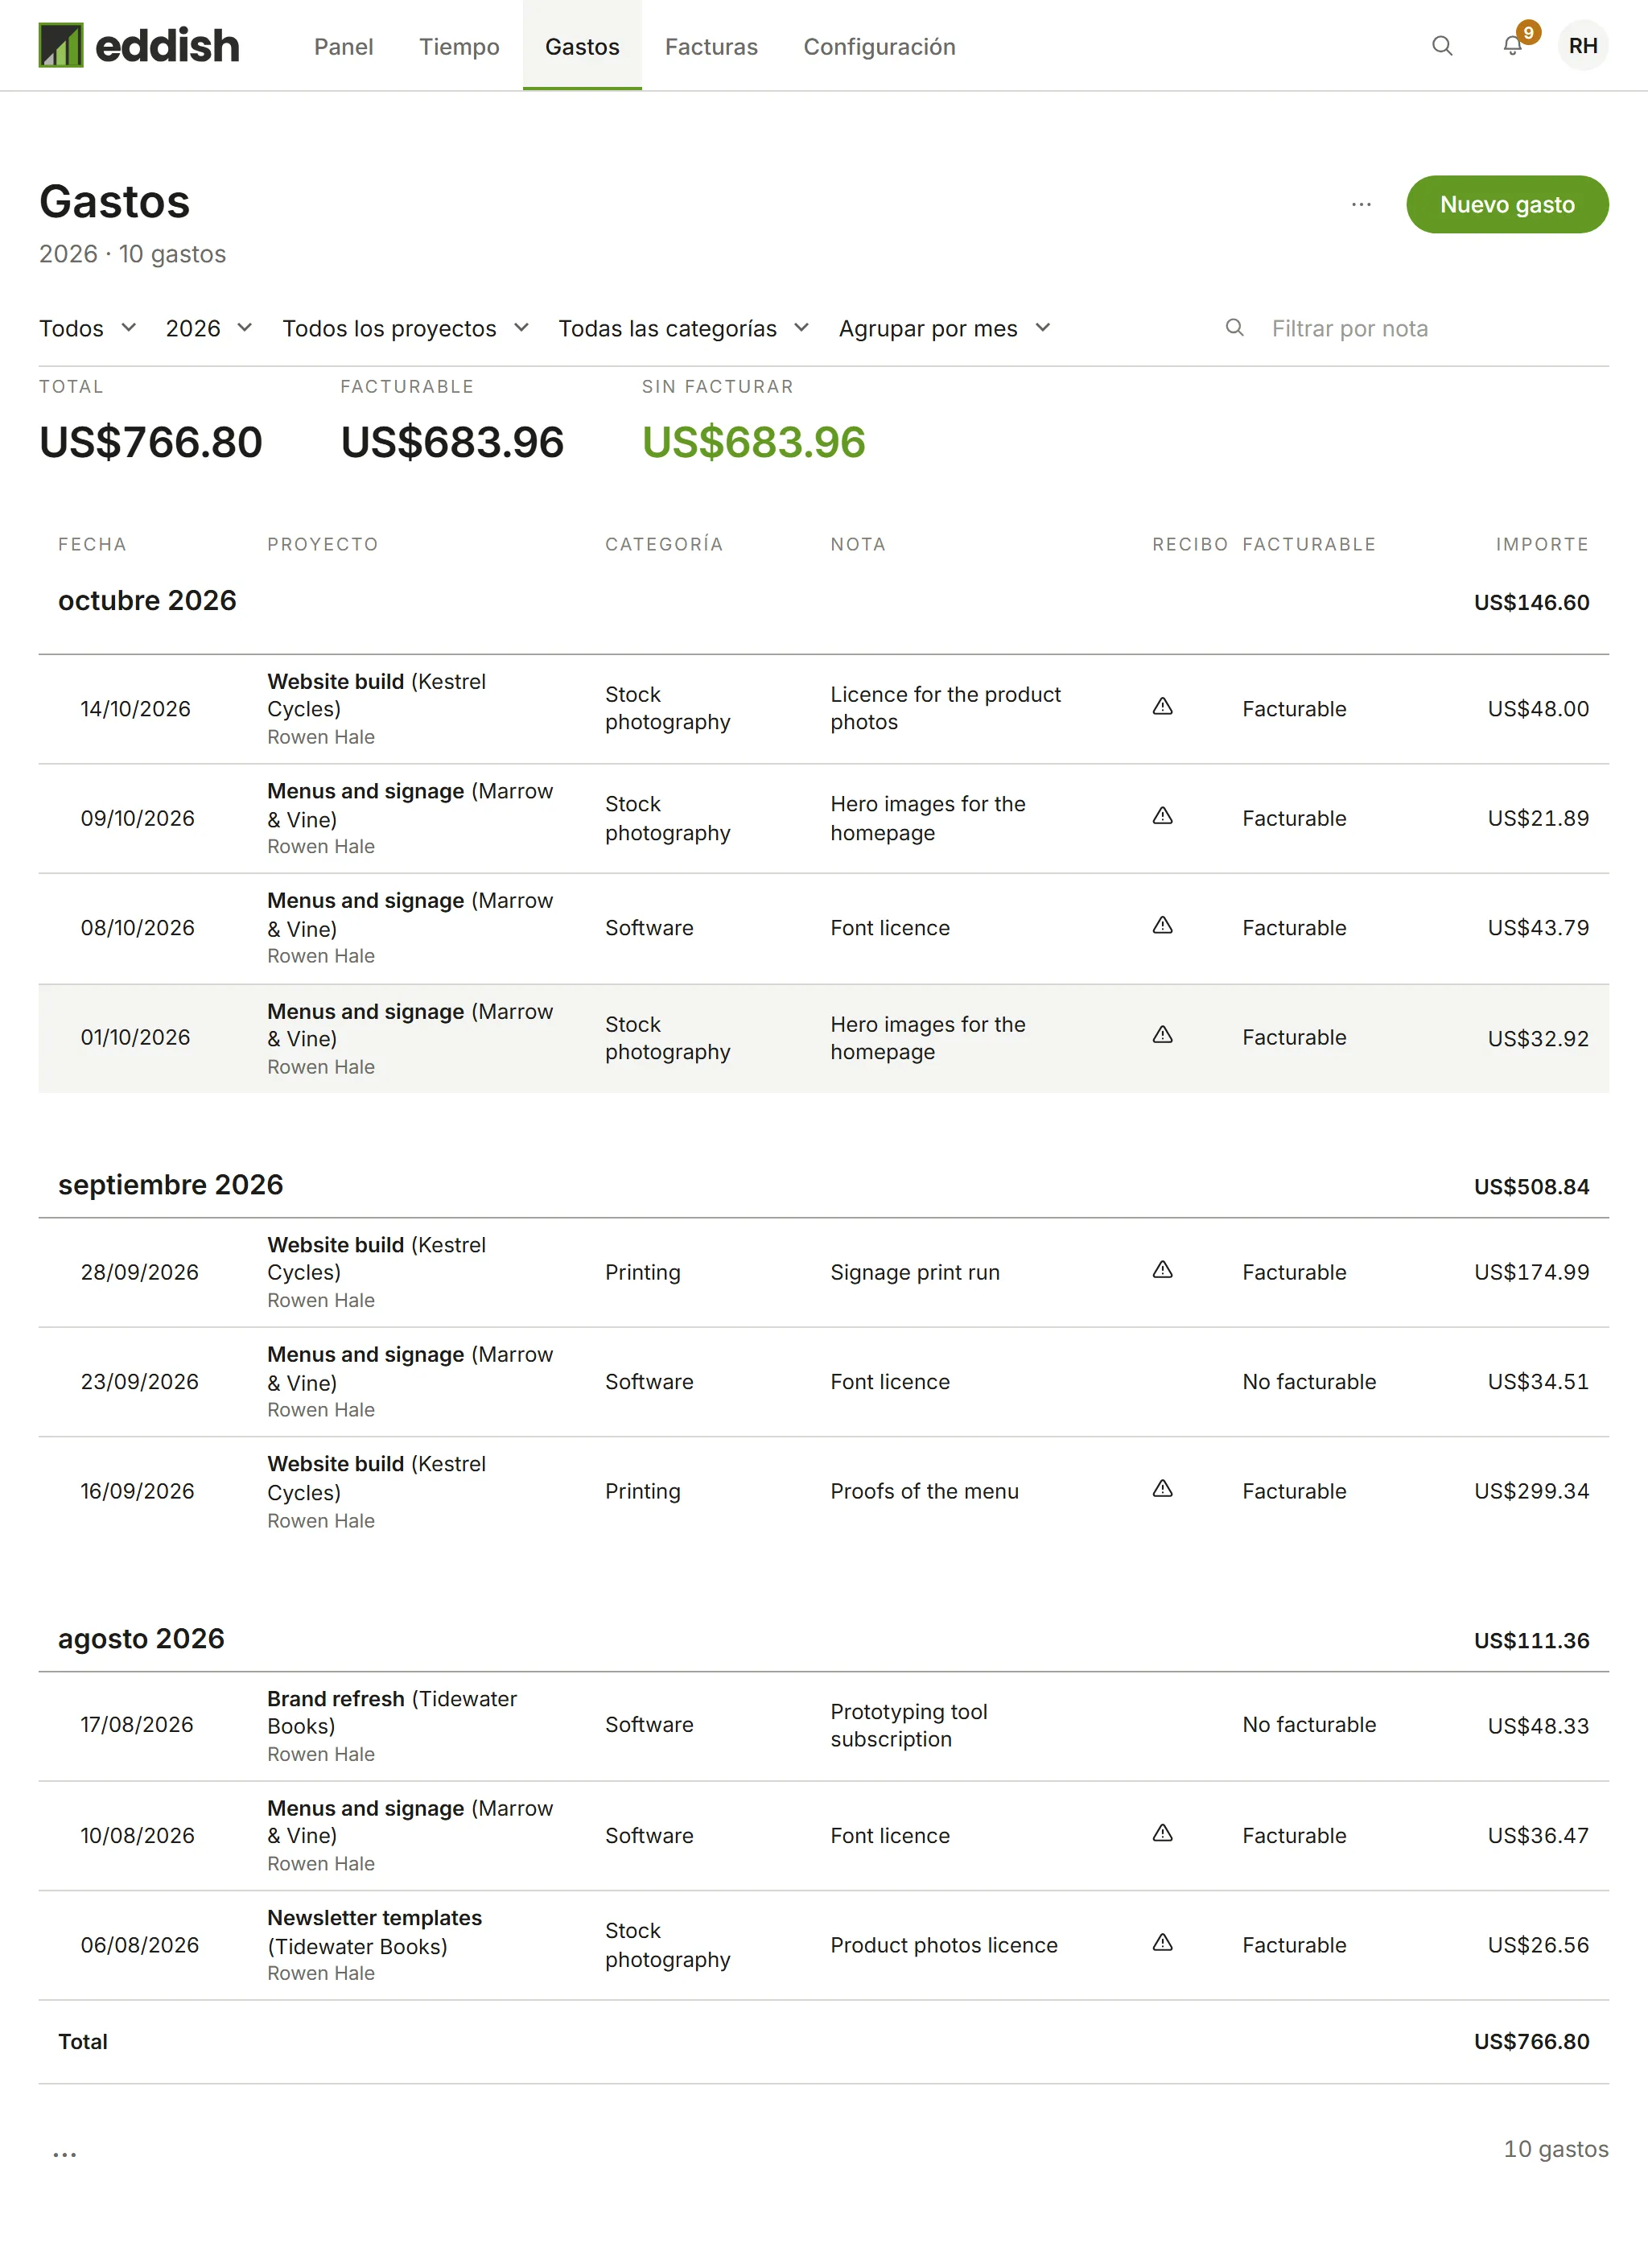Open the Todos status filter dropdown

pos(87,329)
